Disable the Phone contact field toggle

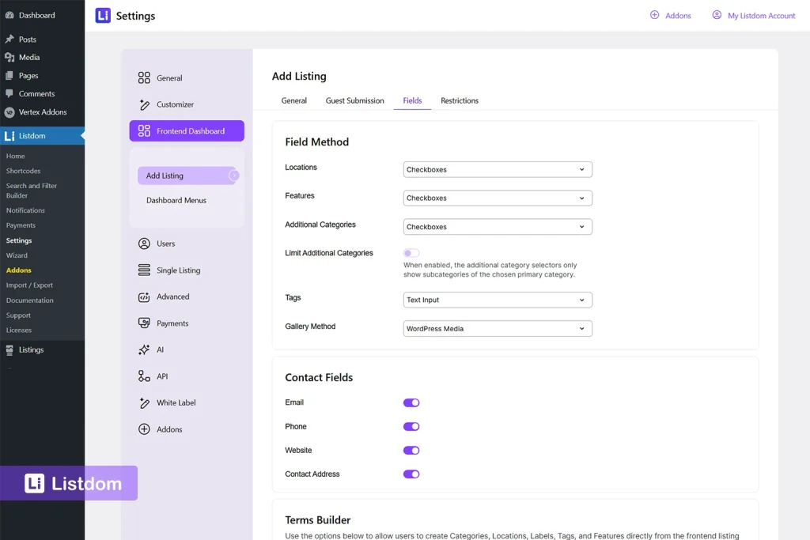pos(411,426)
